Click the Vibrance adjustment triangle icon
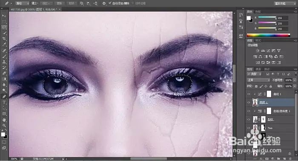 coord(279,51)
